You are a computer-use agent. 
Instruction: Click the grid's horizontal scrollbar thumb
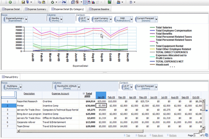[82, 131]
